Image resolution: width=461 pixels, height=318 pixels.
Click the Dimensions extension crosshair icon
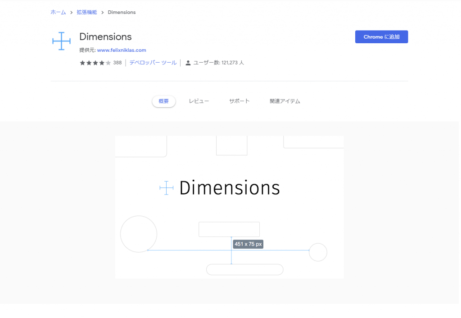tap(61, 41)
